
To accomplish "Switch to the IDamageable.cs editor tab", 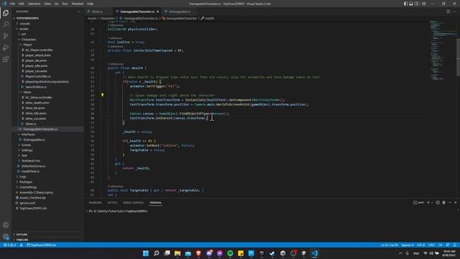I will [x=179, y=12].
